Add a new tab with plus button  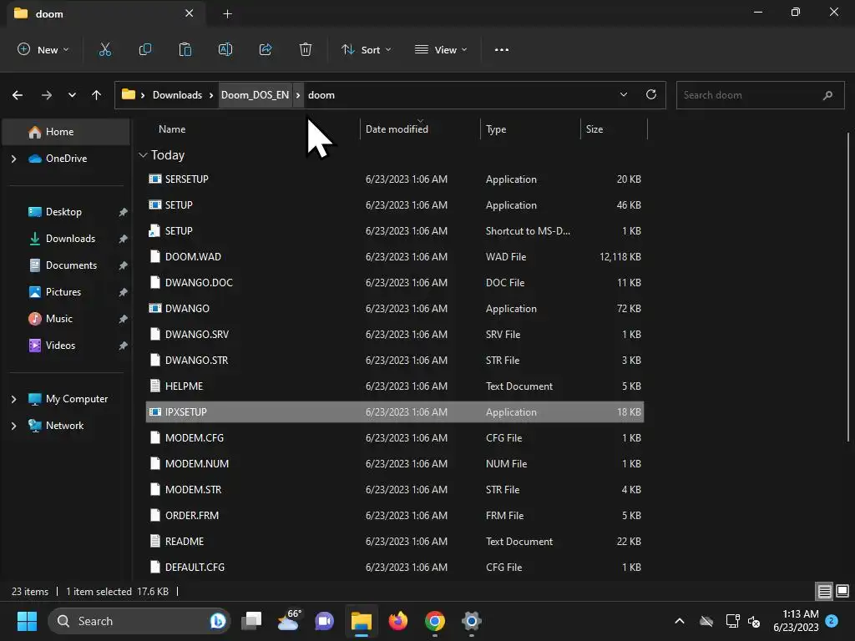[x=227, y=13]
